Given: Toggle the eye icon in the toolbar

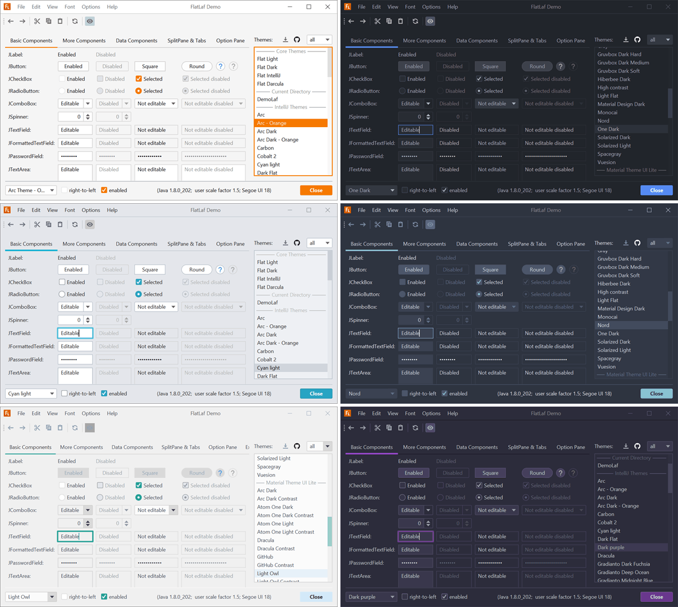Looking at the screenshot, I should [89, 21].
